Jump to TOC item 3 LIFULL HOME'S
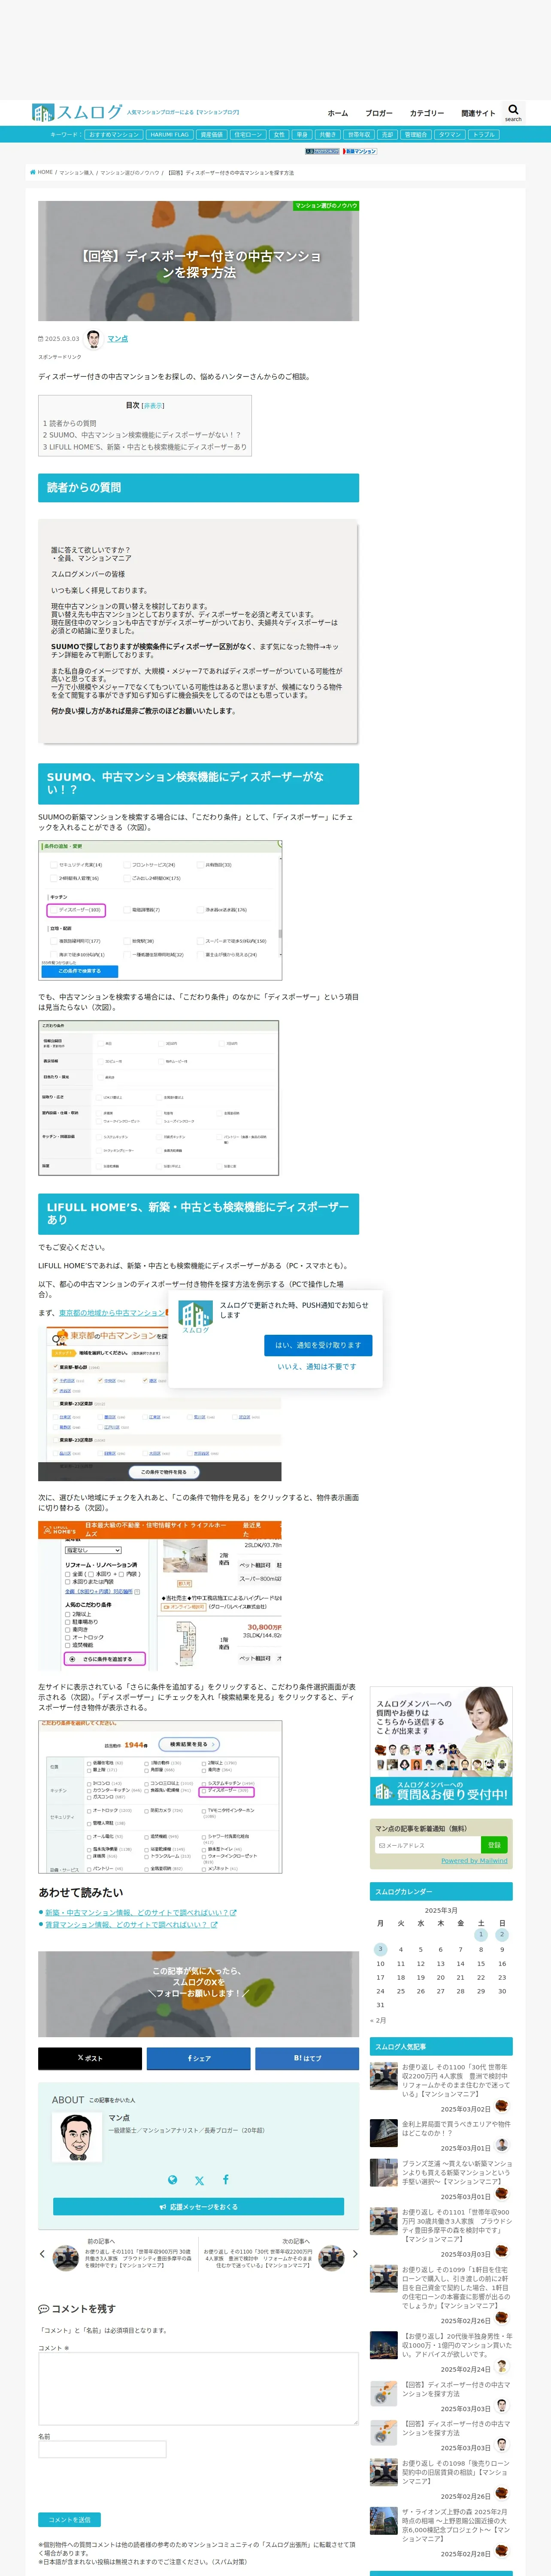This screenshot has width=551, height=2576. point(144,447)
